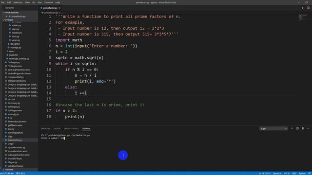Collapse the PYTHON folder section
Viewport: 312px width, 175px height.
pos(9,20)
